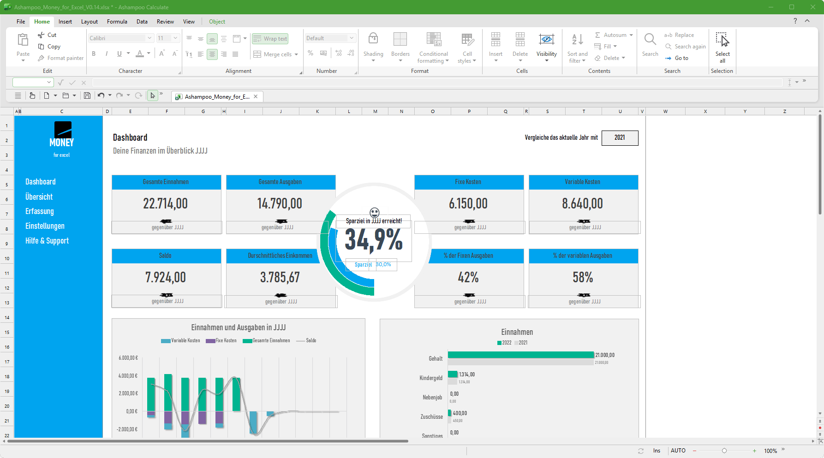
Task: Click the Redo icon
Action: click(119, 95)
